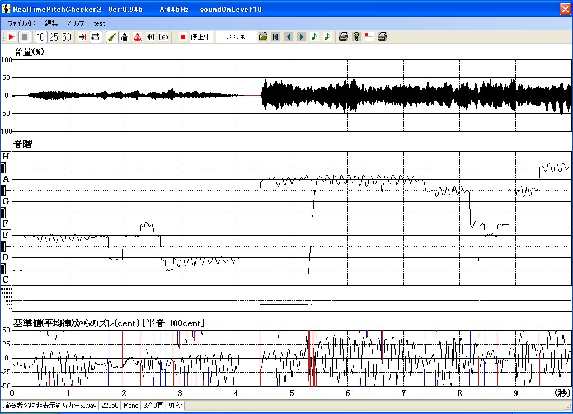Select the 25 time-scale button

coord(53,37)
